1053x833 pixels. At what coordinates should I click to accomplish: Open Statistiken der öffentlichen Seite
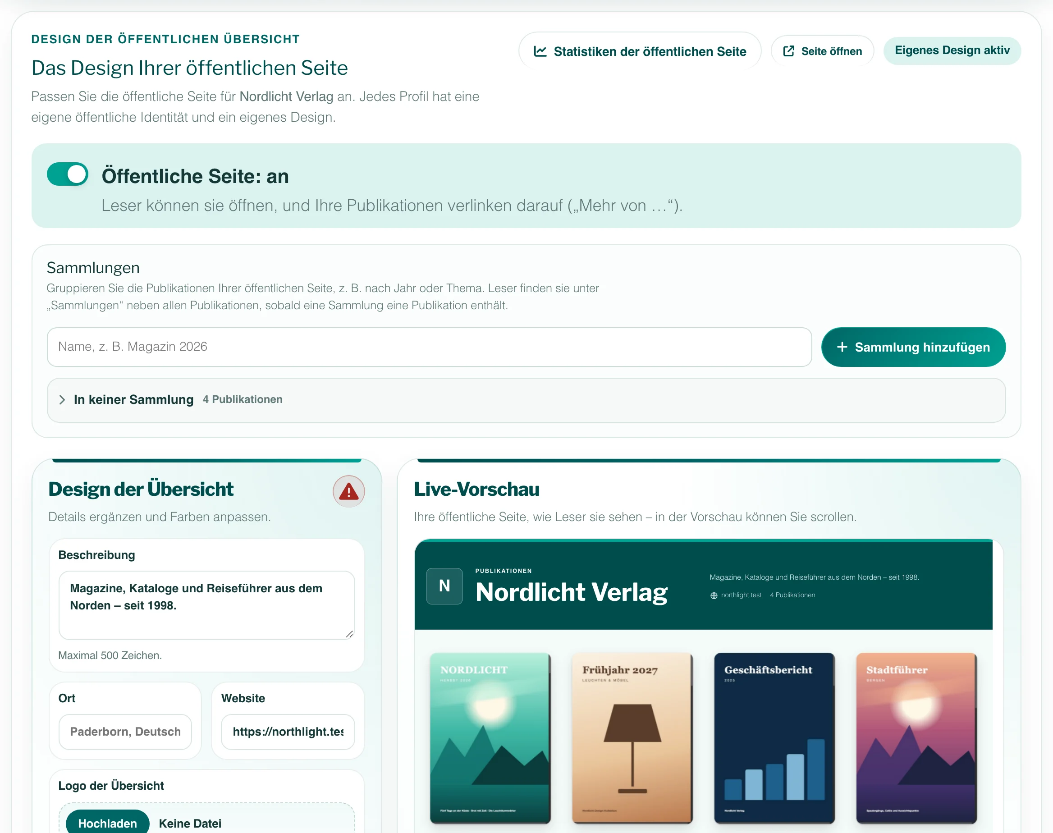point(640,51)
